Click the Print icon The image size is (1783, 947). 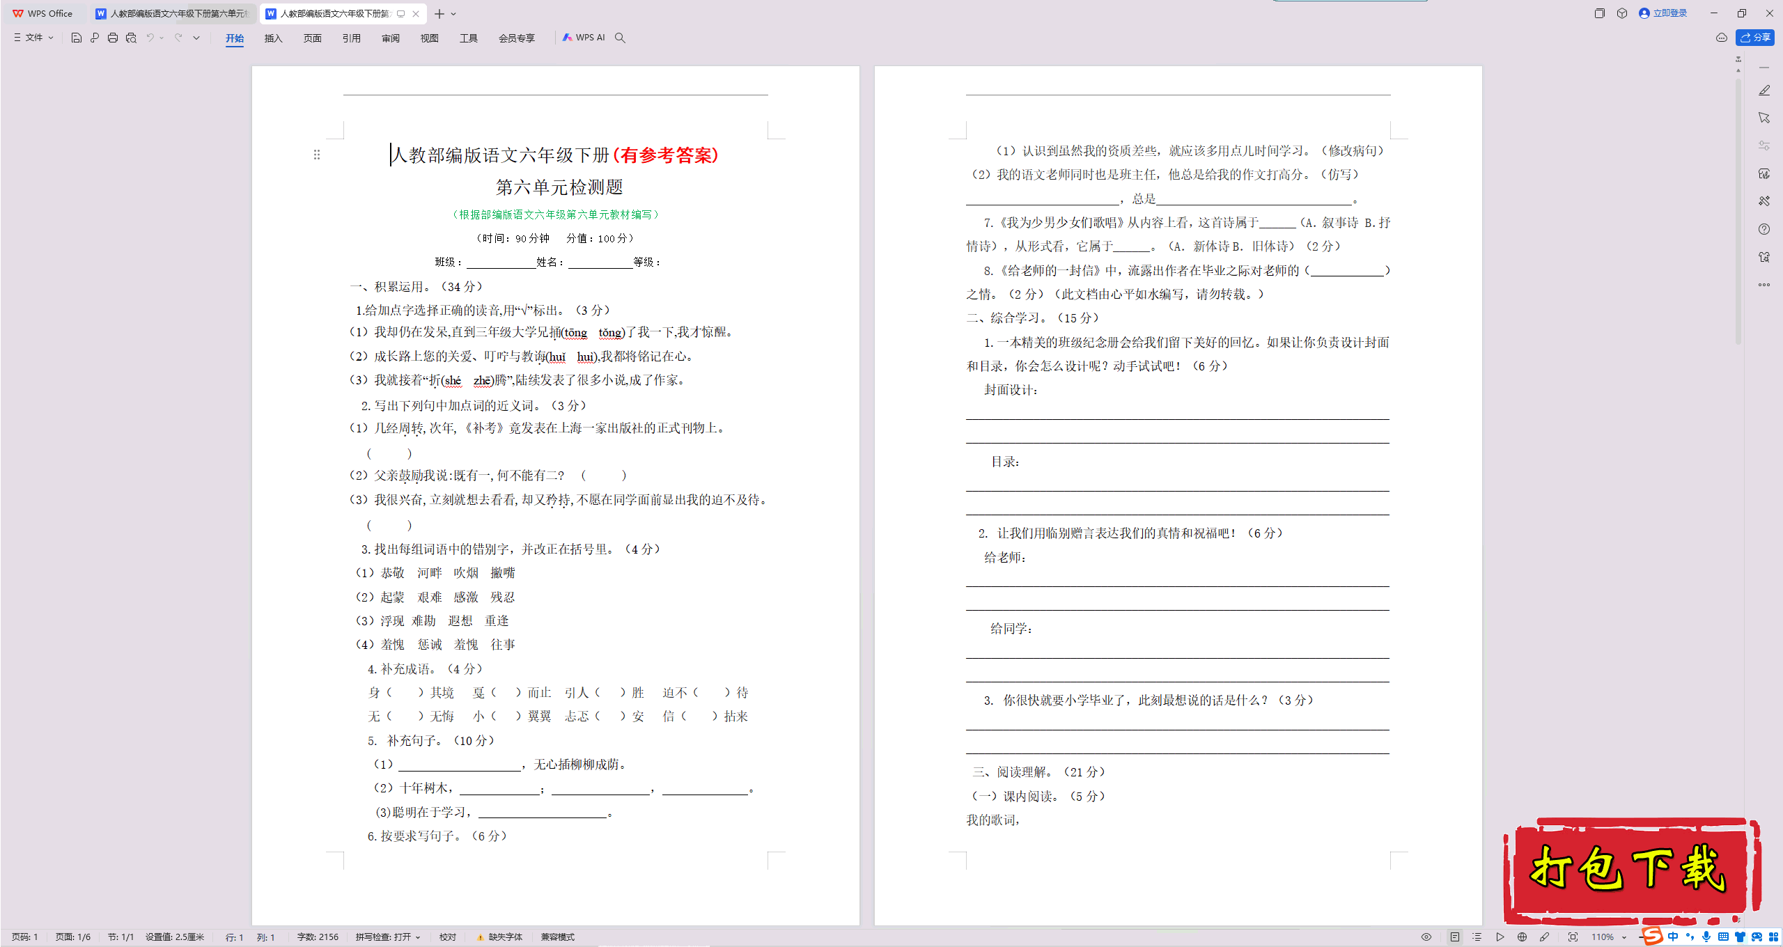[113, 38]
